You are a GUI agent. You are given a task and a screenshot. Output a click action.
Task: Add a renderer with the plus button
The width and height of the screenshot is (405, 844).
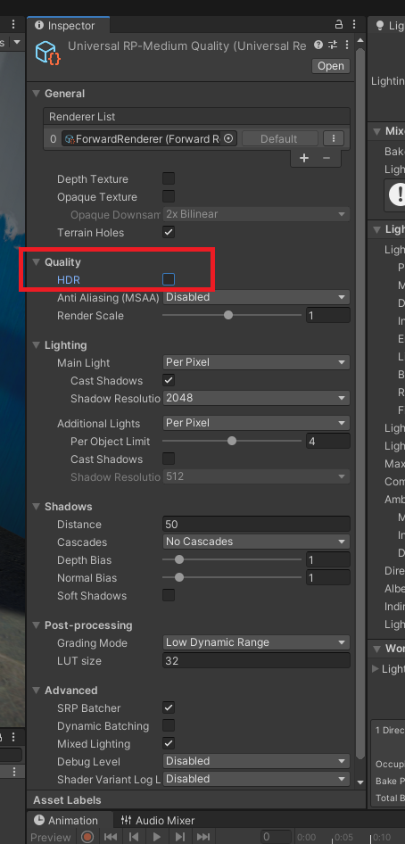(304, 158)
